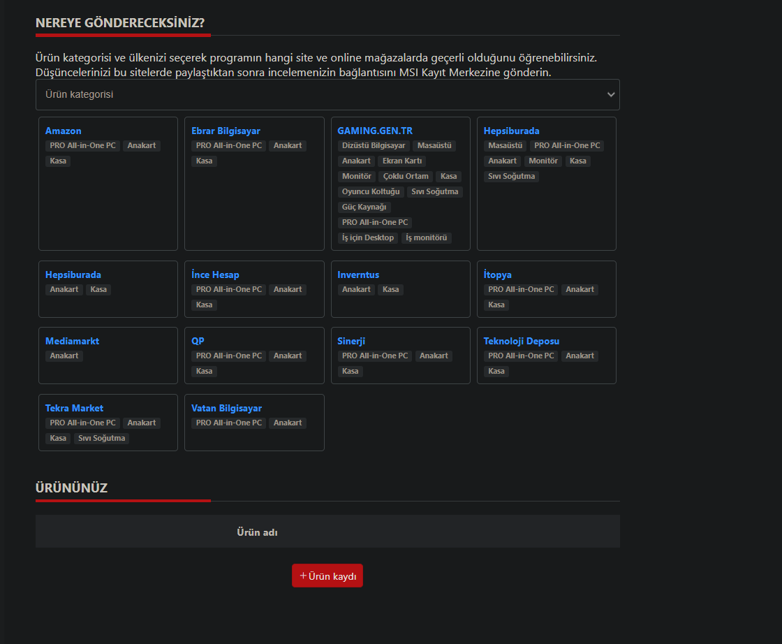Open the Amazon store link
782x644 pixels.
pyautogui.click(x=64, y=131)
